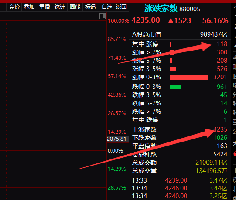236x200 pixels.
Task: Select the 总成交额 21009.11亿 row
Action: 180,163
